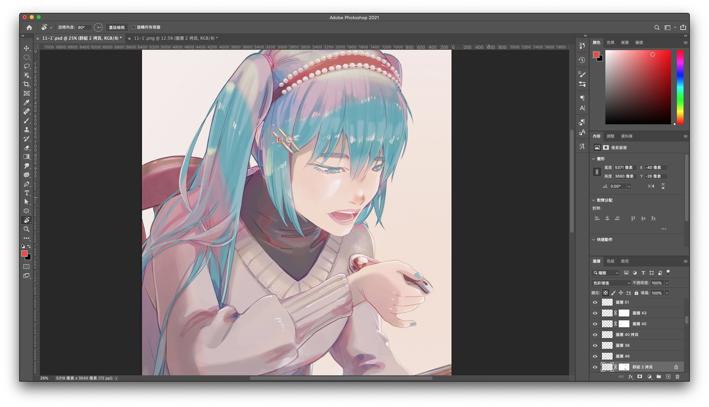This screenshot has width=709, height=407.
Task: Select the Lasso tool
Action: (27, 66)
